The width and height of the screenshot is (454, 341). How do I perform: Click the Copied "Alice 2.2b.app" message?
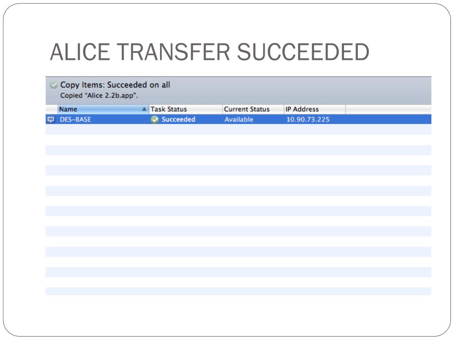coord(99,95)
